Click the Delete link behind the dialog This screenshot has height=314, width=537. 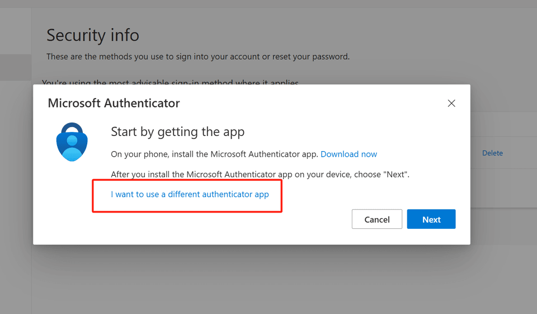point(492,153)
